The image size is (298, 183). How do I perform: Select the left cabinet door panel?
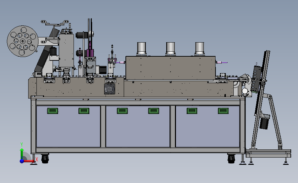click(x=68, y=126)
